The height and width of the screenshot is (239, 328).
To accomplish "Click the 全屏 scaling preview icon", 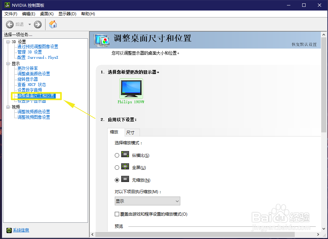I will (124, 167).
